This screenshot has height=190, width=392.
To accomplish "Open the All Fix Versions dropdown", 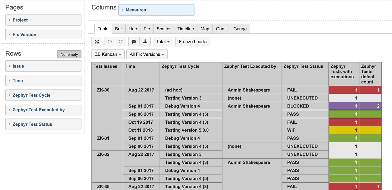I will pos(147,54).
